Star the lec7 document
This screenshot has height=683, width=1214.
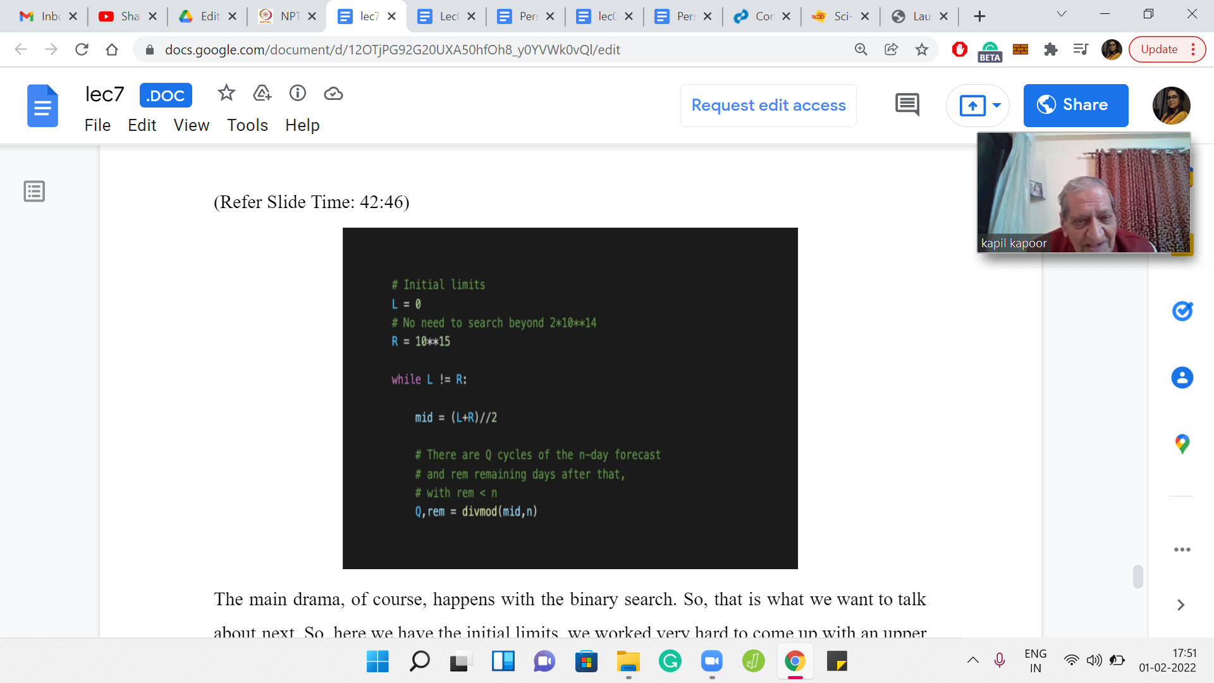(x=226, y=94)
